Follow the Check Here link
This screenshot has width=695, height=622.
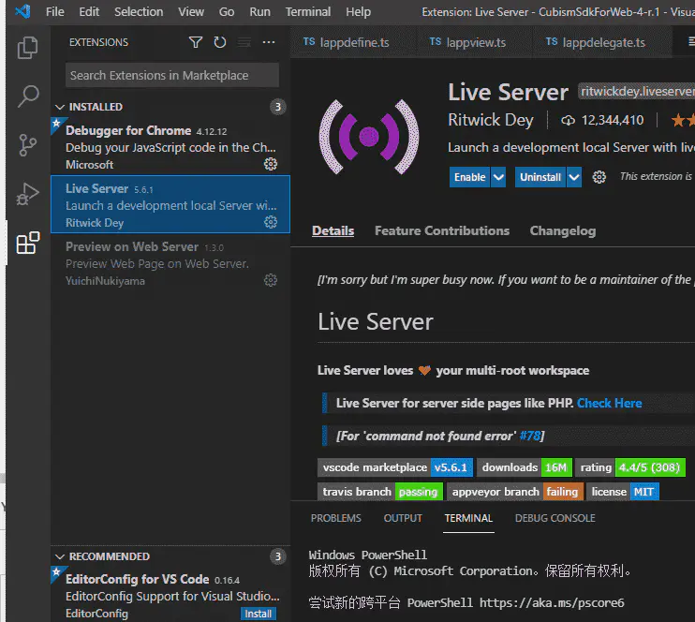coord(609,403)
